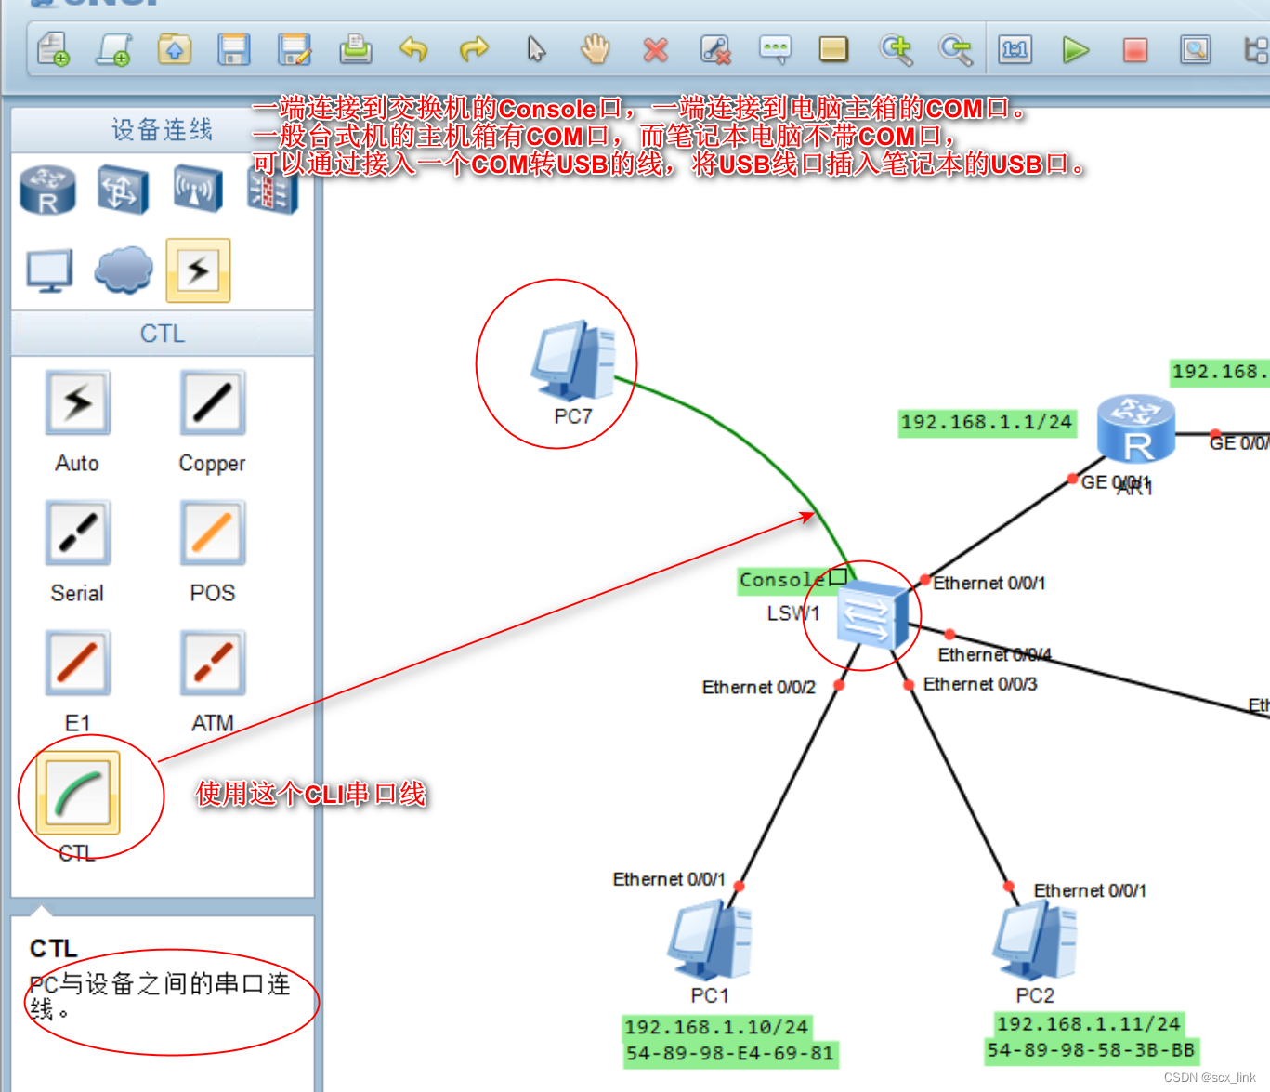Choose the WLAN device category
This screenshot has width=1270, height=1092.
click(x=198, y=190)
